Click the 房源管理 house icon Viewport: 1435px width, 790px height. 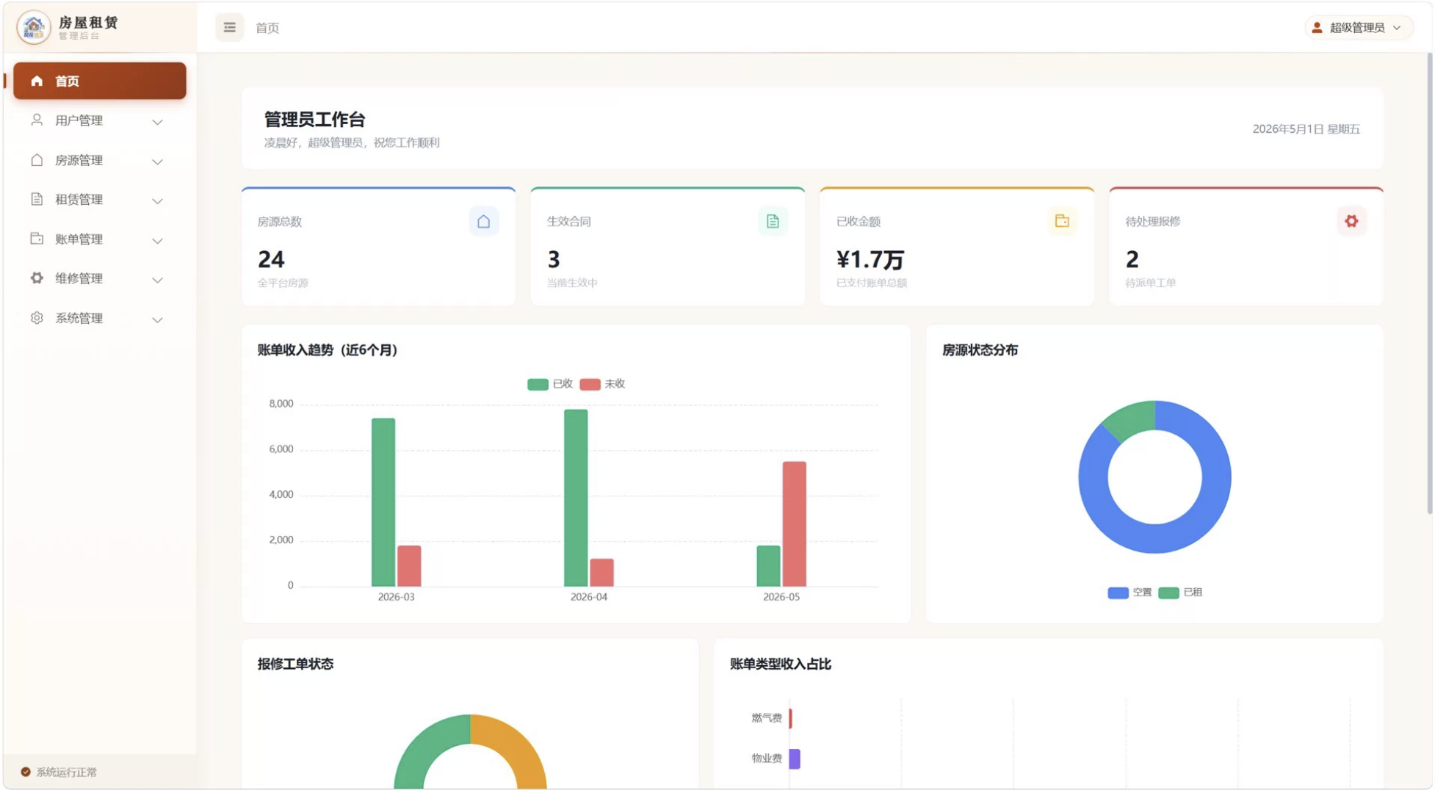37,160
